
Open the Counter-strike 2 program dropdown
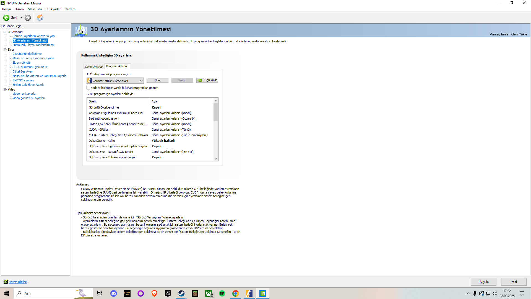pos(115,81)
